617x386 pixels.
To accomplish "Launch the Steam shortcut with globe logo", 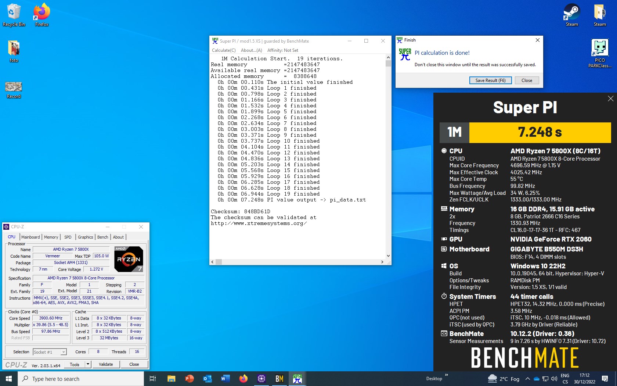I will [572, 15].
